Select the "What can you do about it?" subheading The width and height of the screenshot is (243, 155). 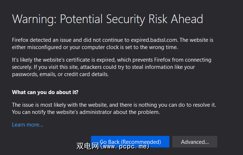pos(45,92)
